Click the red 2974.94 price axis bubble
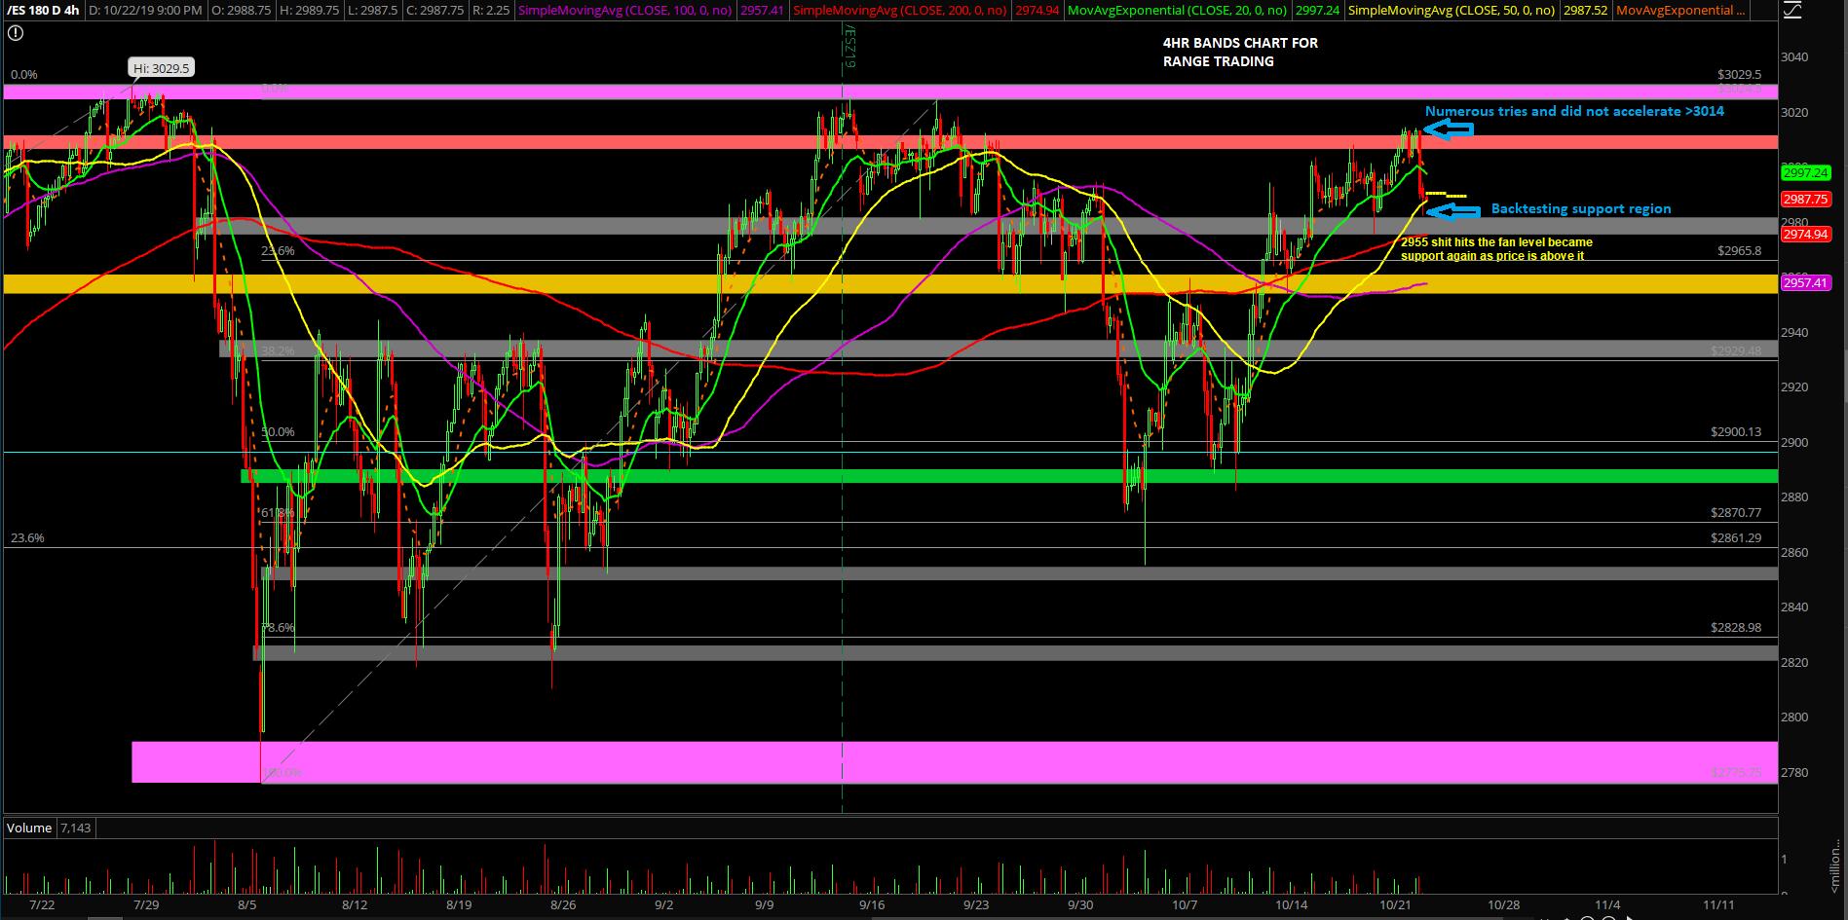 [x=1805, y=234]
